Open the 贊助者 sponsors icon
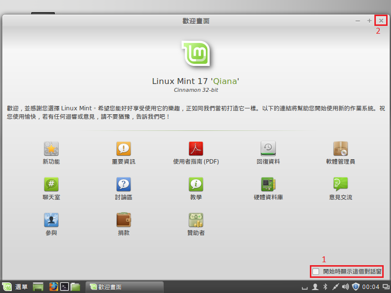Screen dimensions: 391x293 click(x=196, y=220)
